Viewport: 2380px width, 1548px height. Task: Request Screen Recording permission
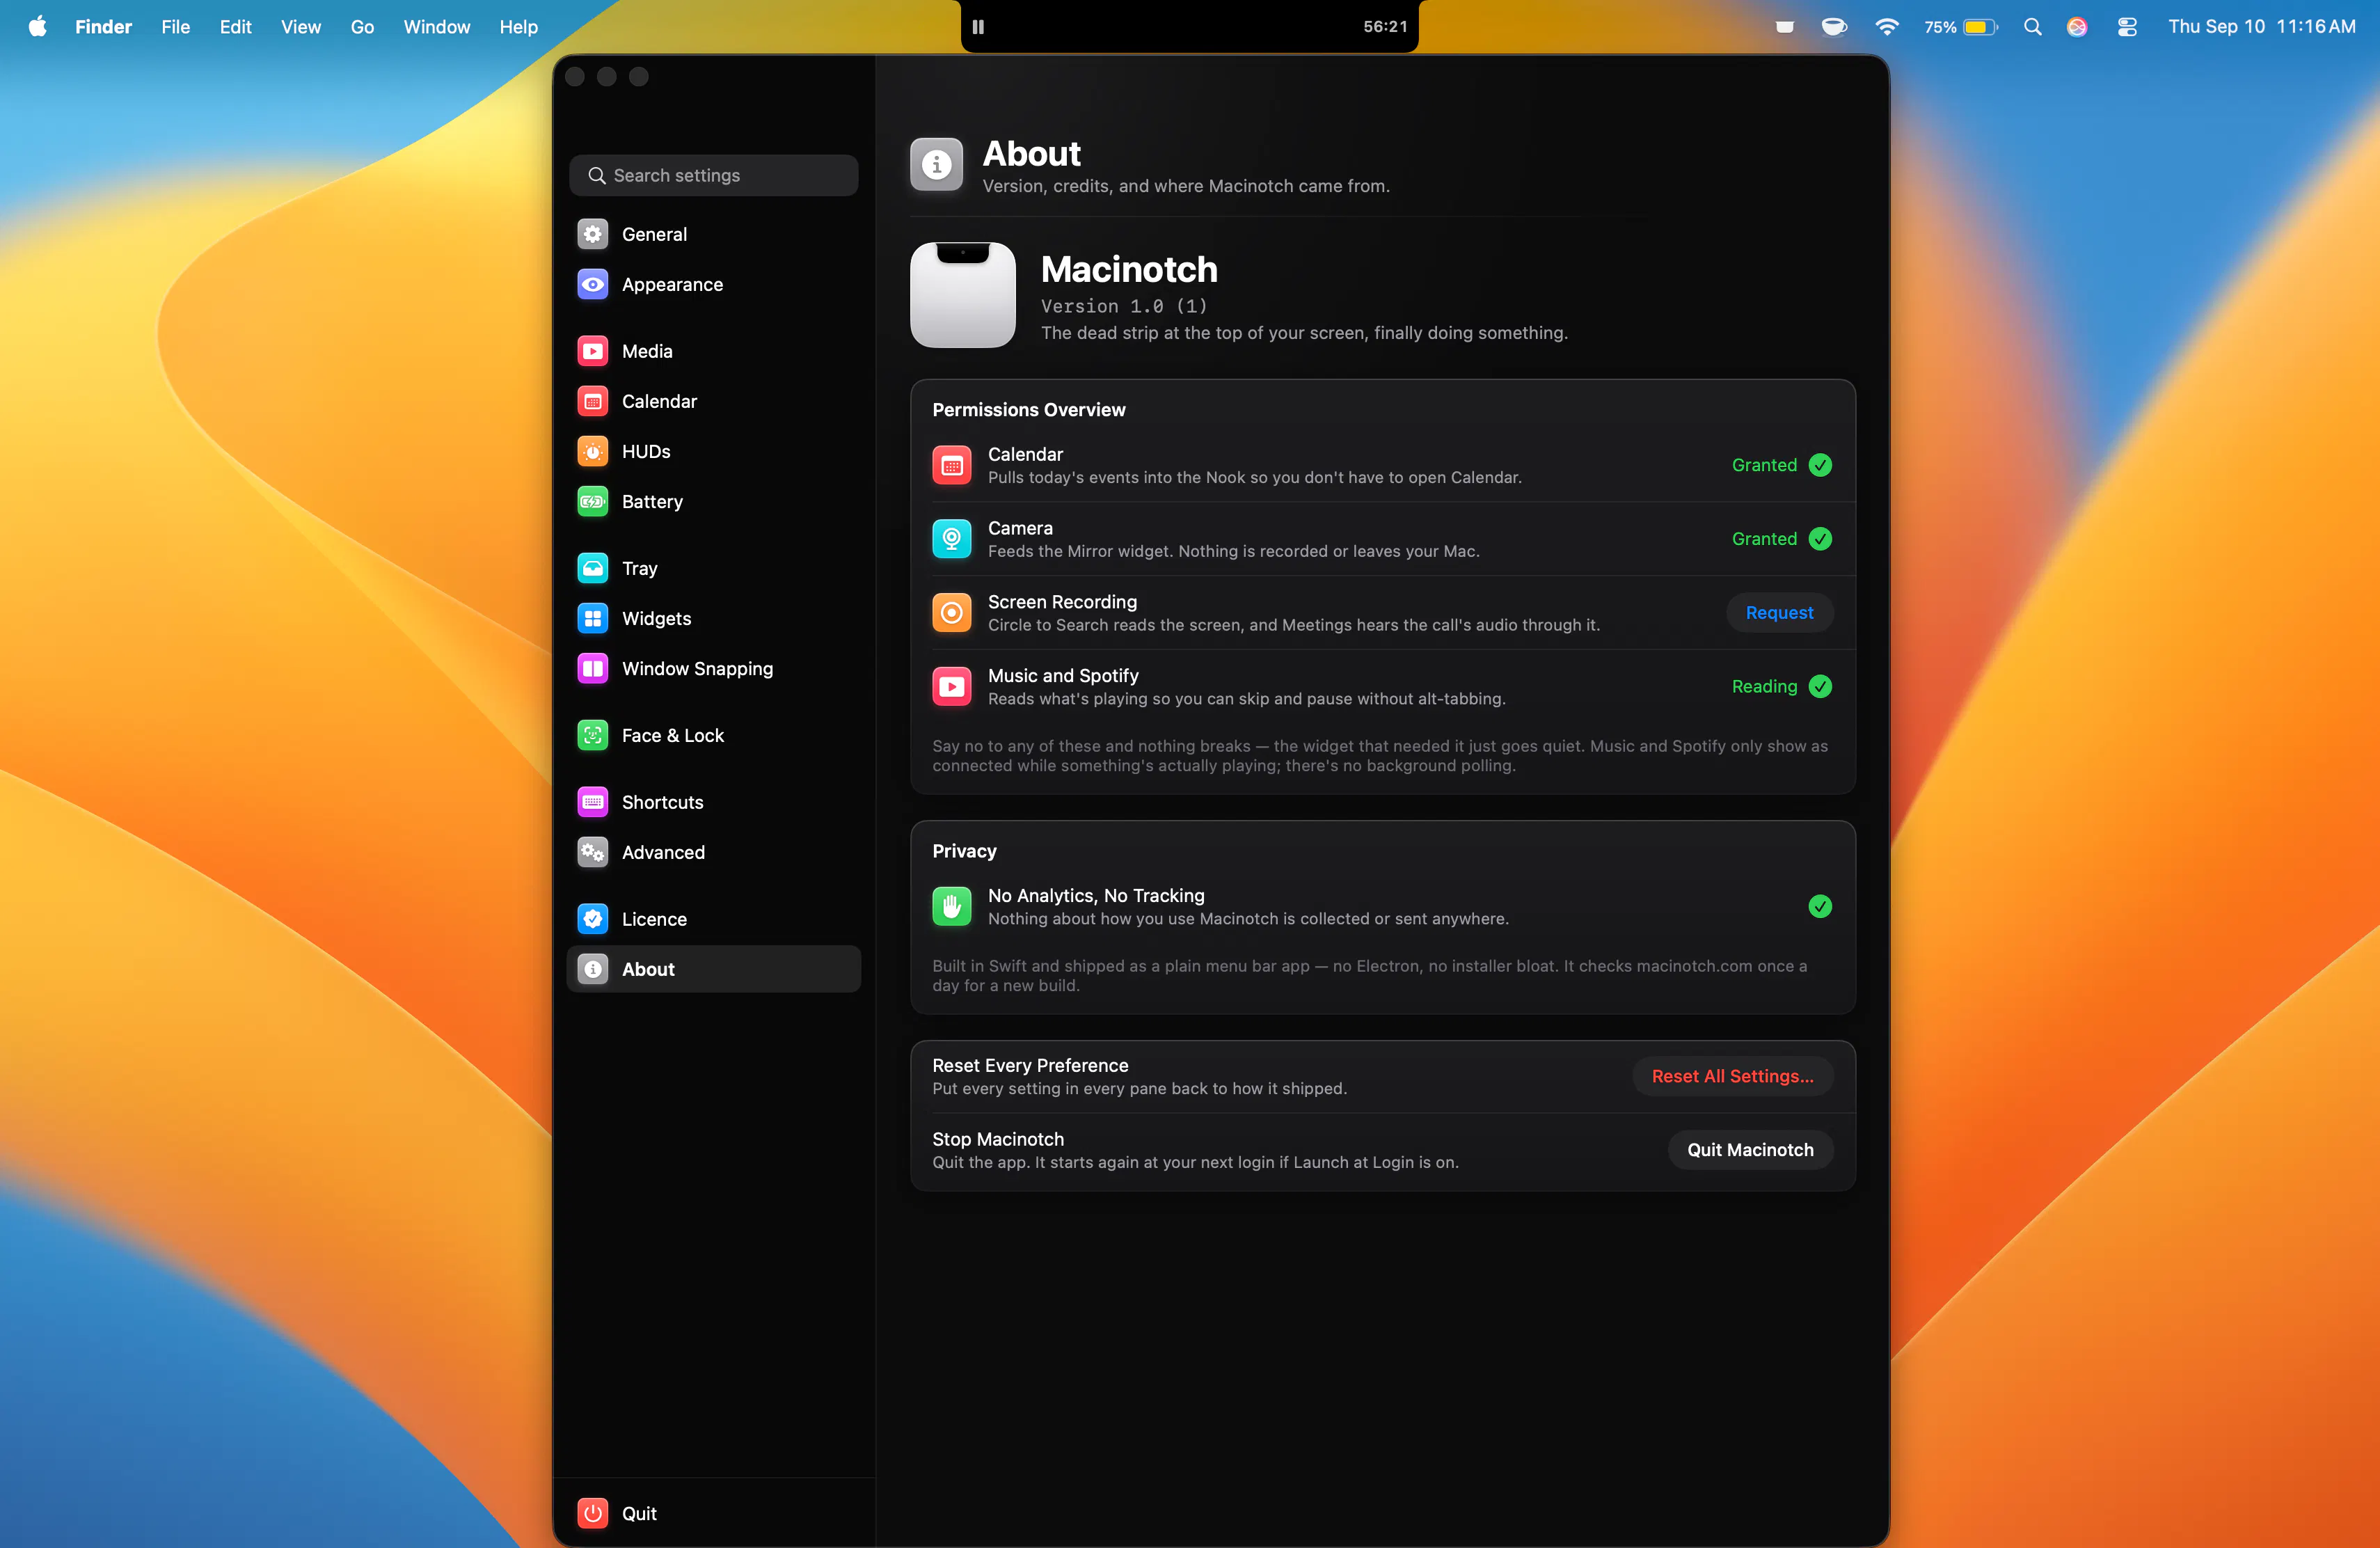click(x=1779, y=613)
